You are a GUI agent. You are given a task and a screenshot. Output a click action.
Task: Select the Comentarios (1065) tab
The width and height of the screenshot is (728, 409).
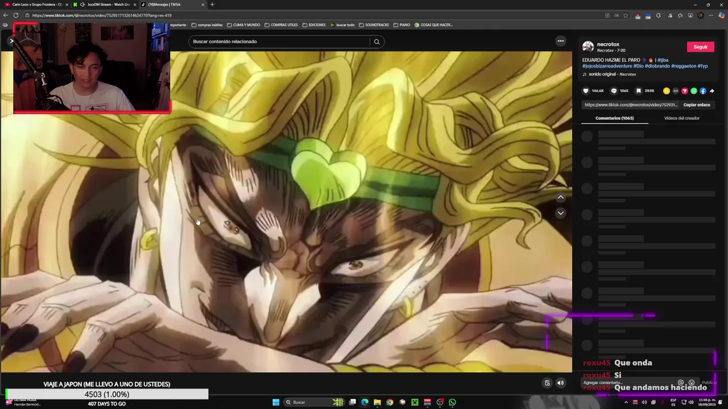[614, 118]
